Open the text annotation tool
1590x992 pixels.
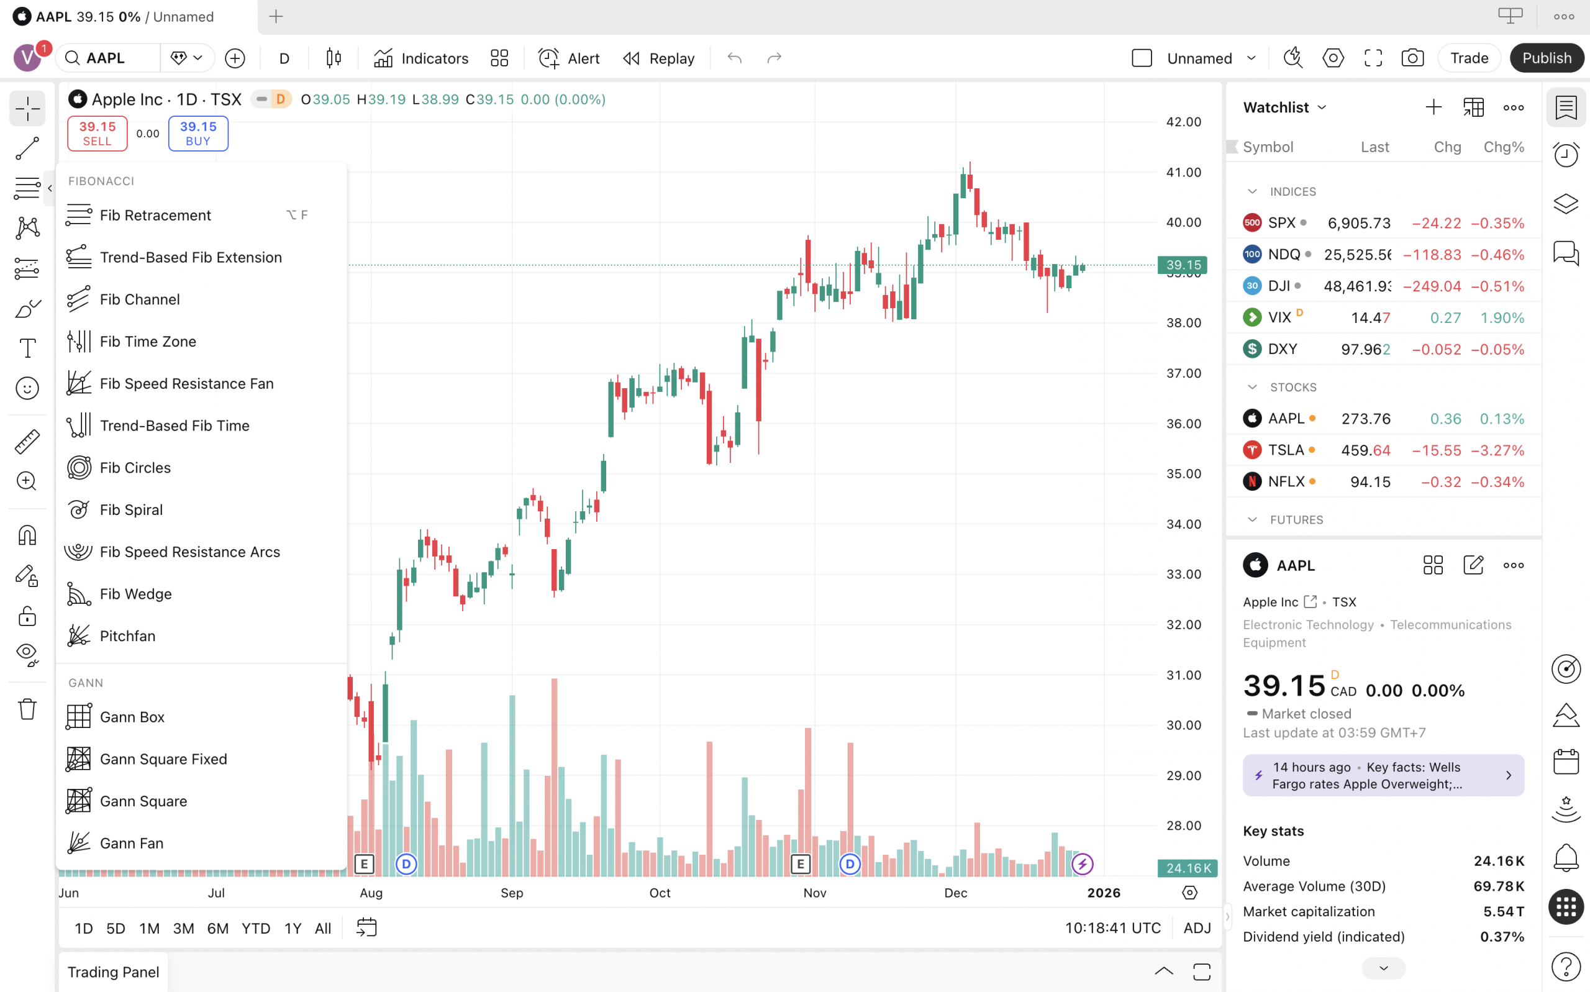[27, 348]
